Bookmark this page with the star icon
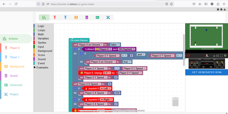The width and height of the screenshot is (228, 114). click(171, 4)
